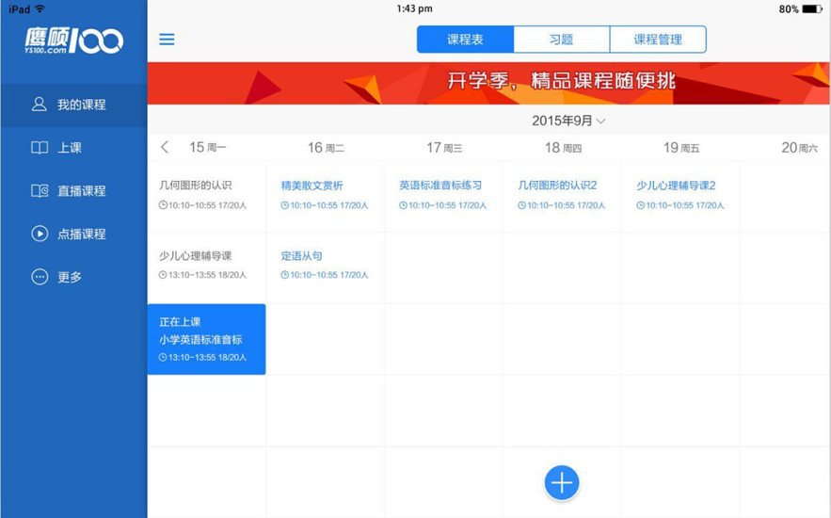The image size is (831, 518).
Task: Open the 定语从句 course entry
Action: point(301,256)
